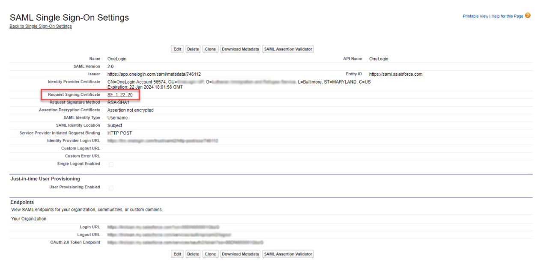Click the Clone button below the Endpoints section
This screenshot has height=268, width=540.
210,254
